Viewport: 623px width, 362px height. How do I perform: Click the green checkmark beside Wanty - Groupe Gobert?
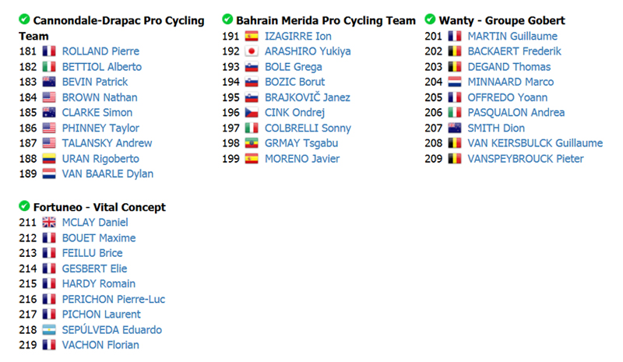point(430,19)
